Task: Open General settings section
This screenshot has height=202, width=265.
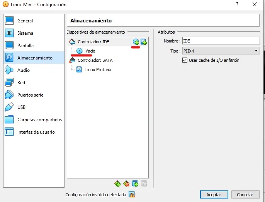Action: (x=34, y=20)
